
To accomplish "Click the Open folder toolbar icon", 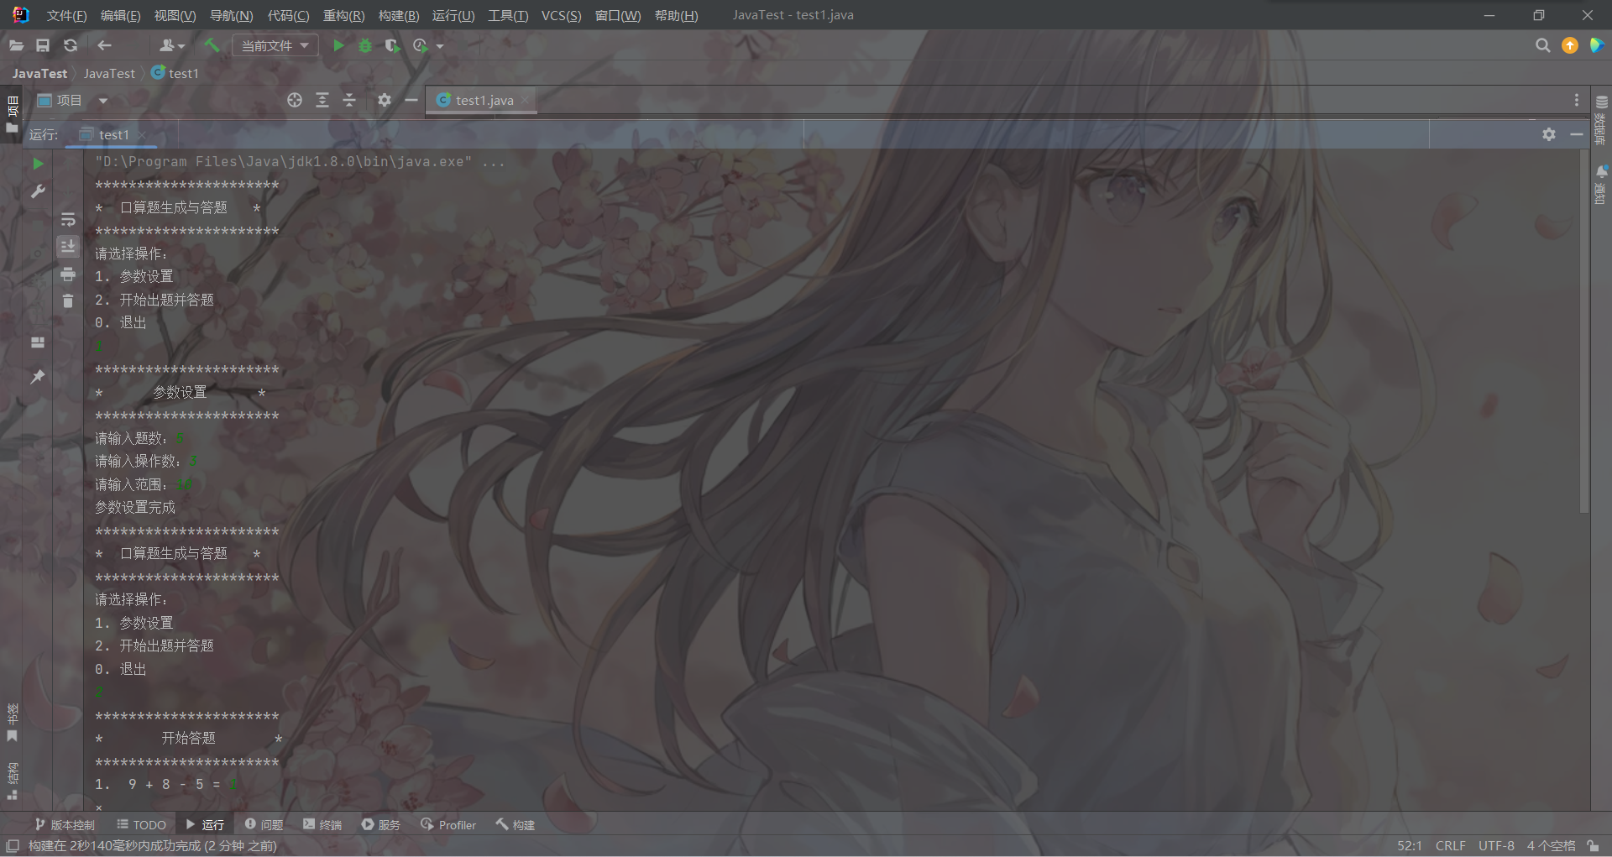I will [x=16, y=45].
